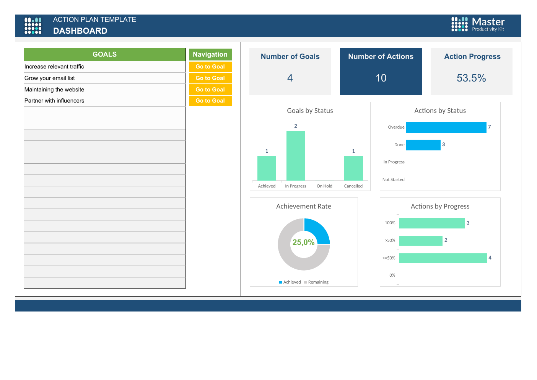
Task: Click the Goals by Status chart title
Action: 310,111
